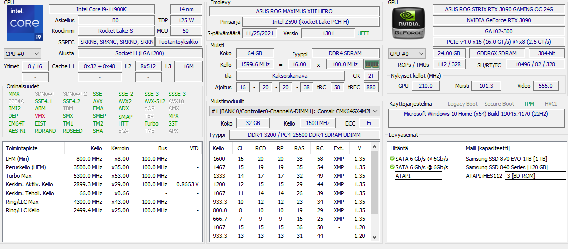Click the Intel Core i9 logo
The image size is (568, 249).
pos(24,24)
